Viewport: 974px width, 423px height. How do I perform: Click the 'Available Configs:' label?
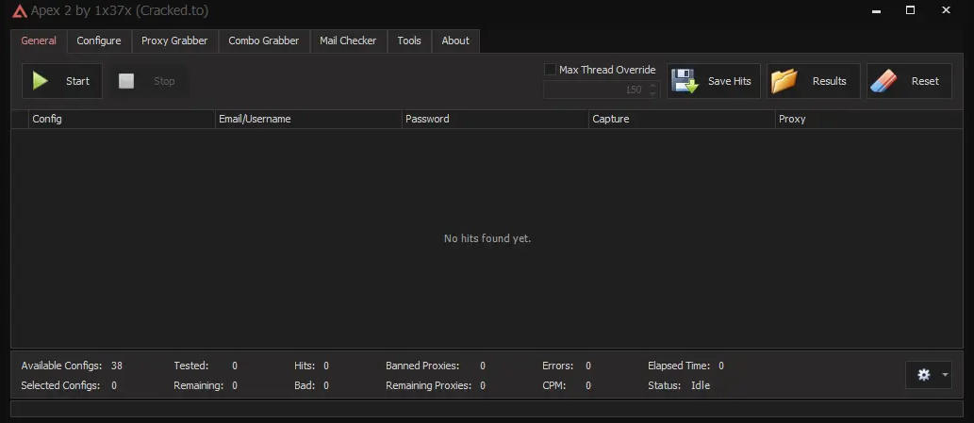(x=61, y=366)
